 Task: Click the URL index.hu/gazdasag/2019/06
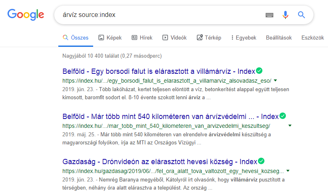(x=173, y=171)
